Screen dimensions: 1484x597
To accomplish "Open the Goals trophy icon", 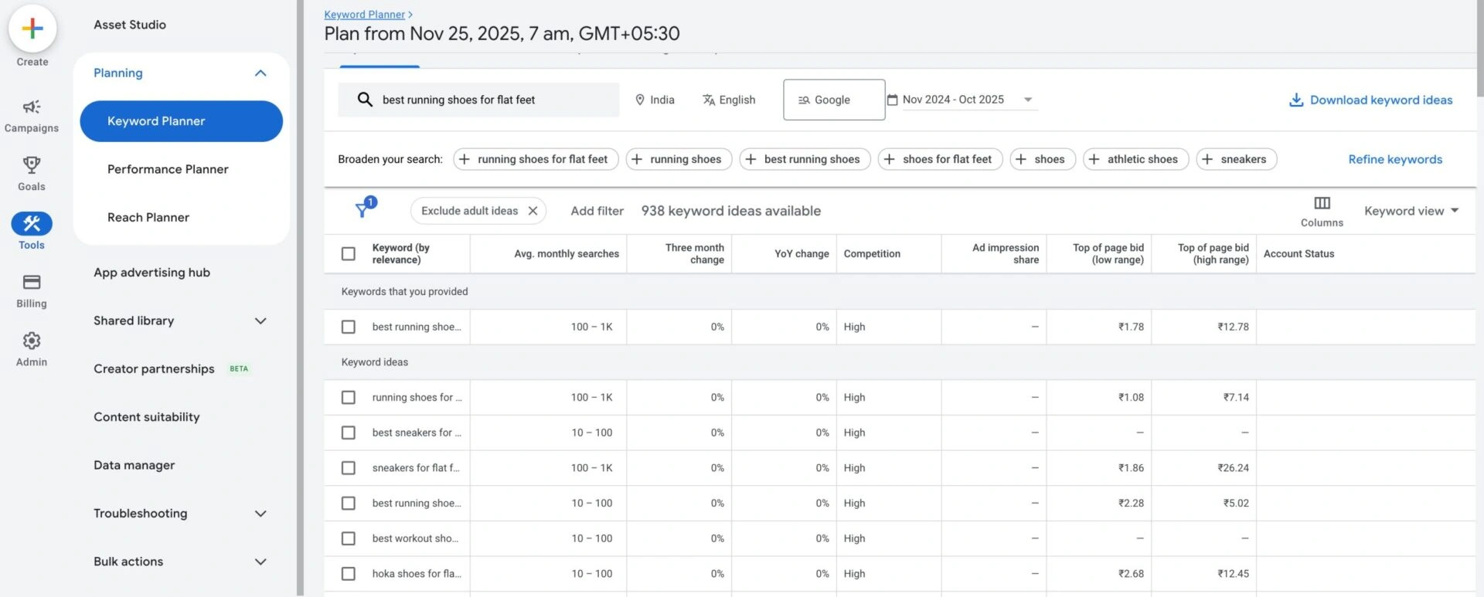I will tap(32, 165).
